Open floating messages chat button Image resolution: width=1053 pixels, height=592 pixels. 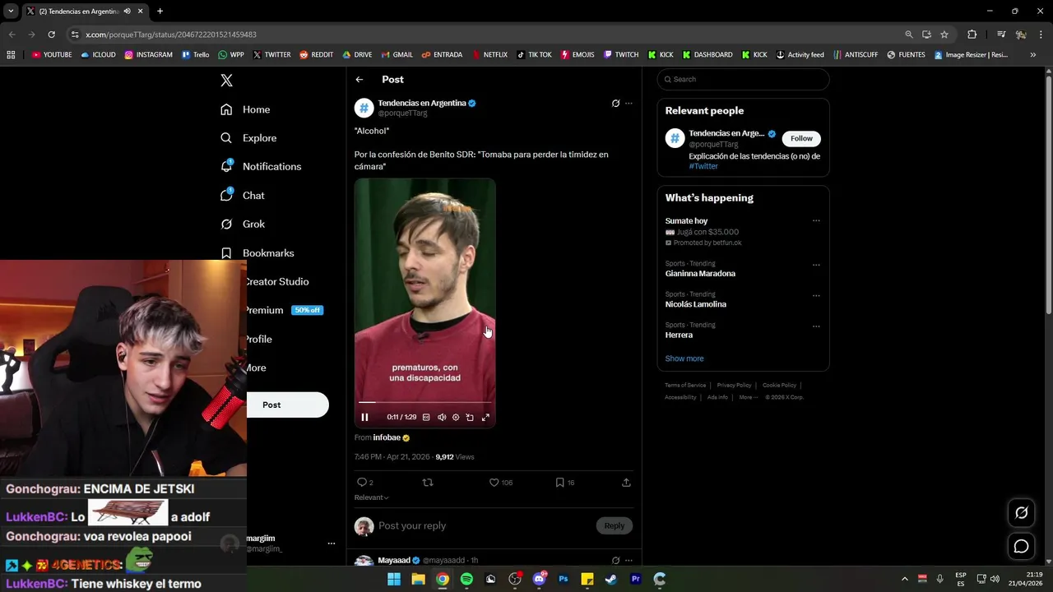pos(1022,546)
